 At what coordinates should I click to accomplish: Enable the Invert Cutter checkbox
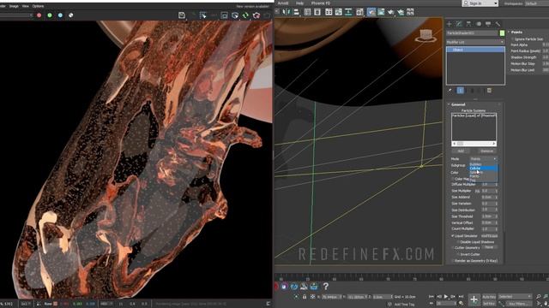[x=458, y=255]
